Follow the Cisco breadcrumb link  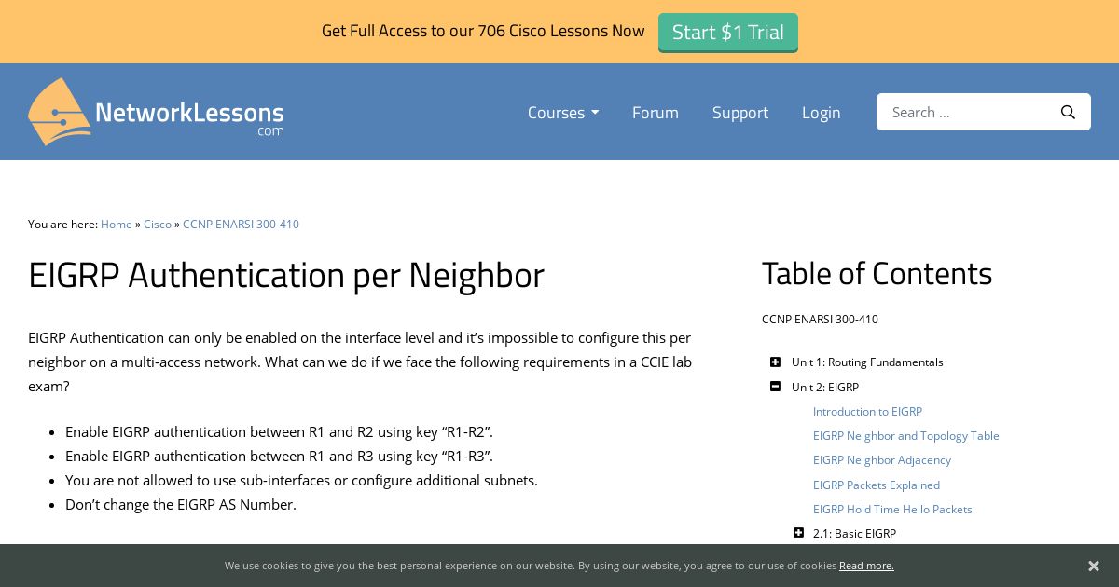[158, 224]
